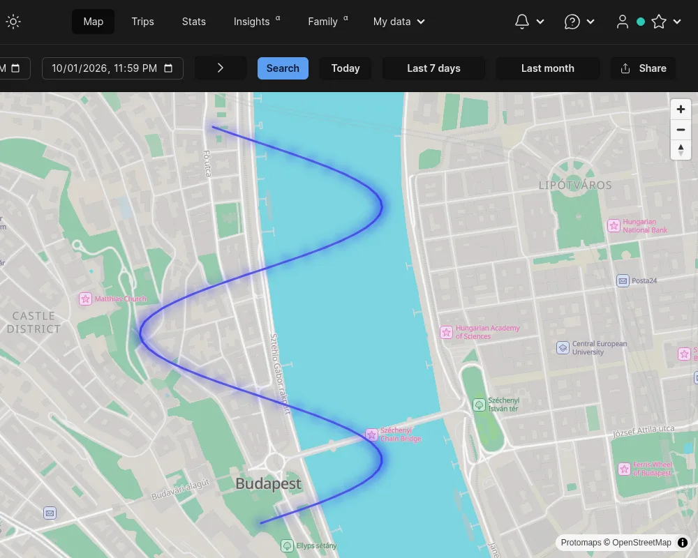Reset map bearing compass icon

pyautogui.click(x=681, y=150)
